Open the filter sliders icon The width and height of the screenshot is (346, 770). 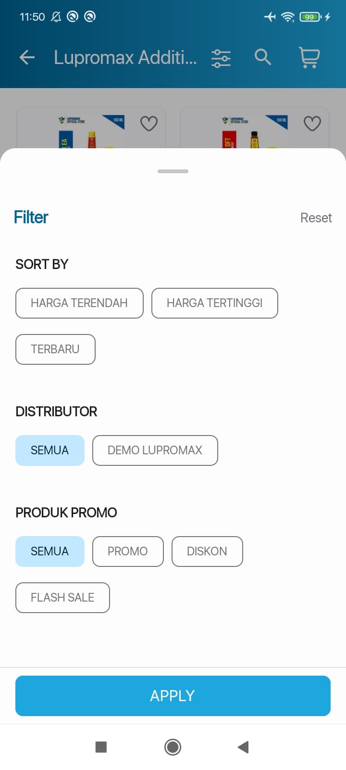(221, 58)
